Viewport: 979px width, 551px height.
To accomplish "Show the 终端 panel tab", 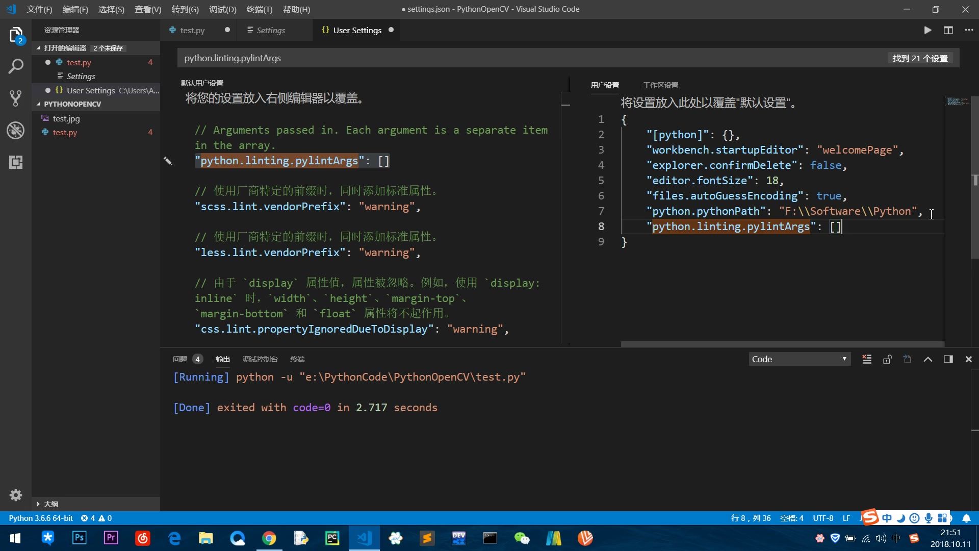I will click(297, 359).
